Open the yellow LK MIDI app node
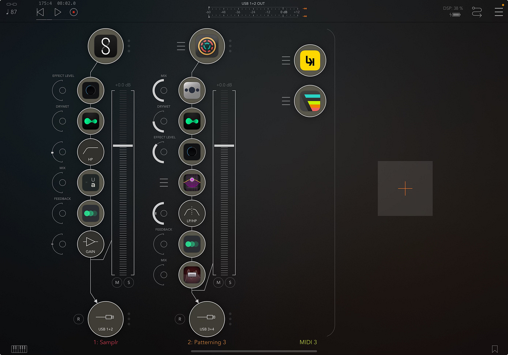This screenshot has height=355, width=508. click(310, 60)
